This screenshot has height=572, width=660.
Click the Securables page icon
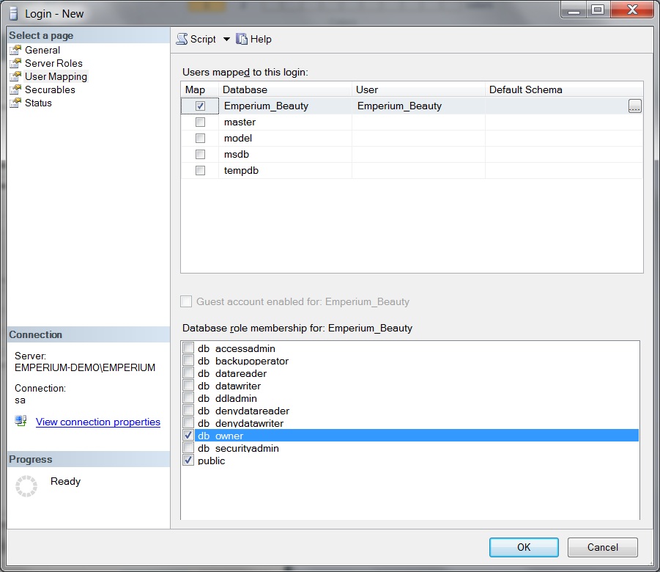(x=15, y=90)
